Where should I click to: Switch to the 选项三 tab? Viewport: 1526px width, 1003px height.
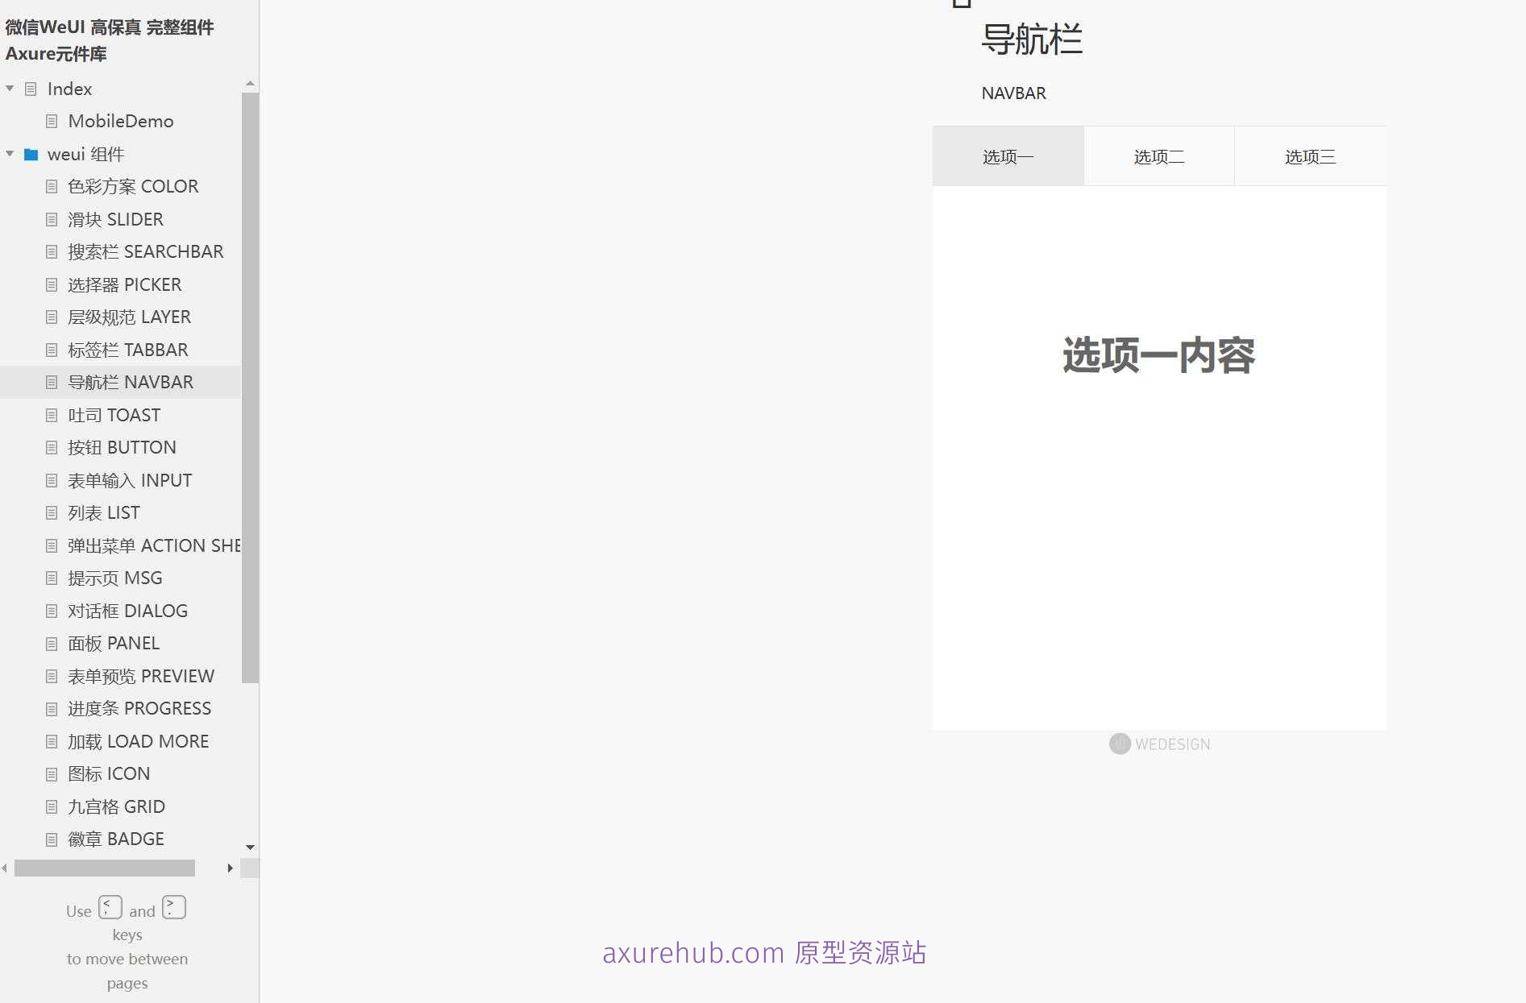pyautogui.click(x=1309, y=155)
